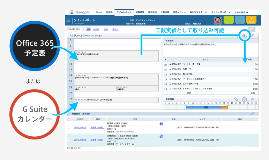Open the 経費精算 tab
Image resolution: width=269 pixels, height=160 pixels.
pyautogui.click(x=140, y=12)
